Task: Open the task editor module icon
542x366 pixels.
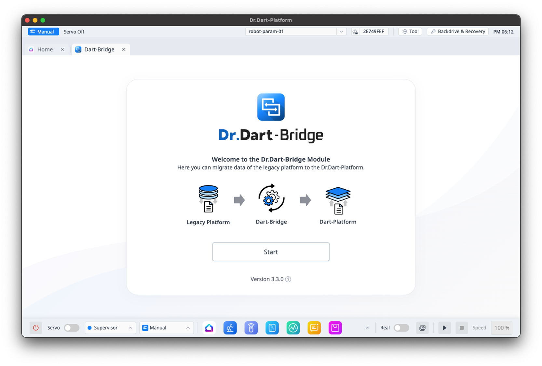Action: coord(272,328)
